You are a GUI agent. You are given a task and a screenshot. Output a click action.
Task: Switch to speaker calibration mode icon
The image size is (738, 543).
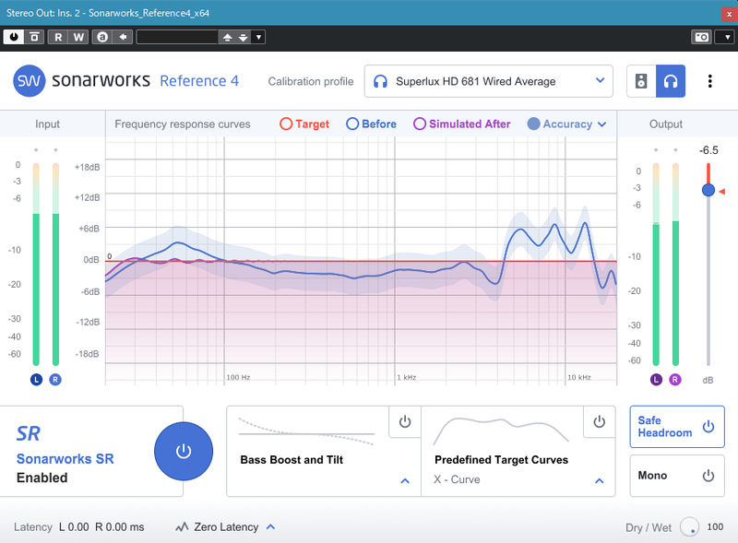[641, 81]
